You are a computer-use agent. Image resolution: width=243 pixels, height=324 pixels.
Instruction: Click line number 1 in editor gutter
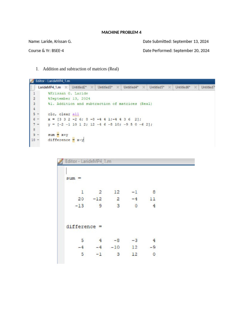(x=34, y=93)
